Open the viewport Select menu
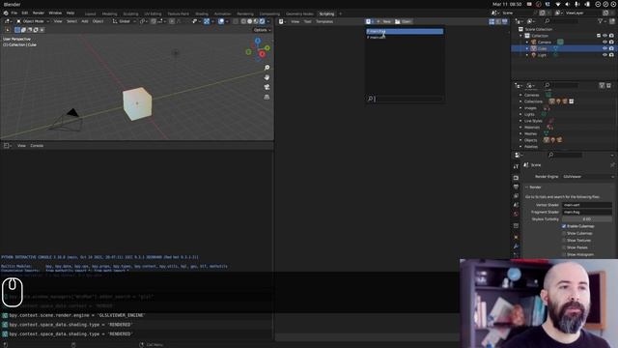 click(71, 21)
